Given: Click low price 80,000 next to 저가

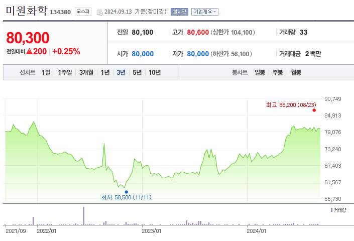Looking at the screenshot, I should 198,54.
